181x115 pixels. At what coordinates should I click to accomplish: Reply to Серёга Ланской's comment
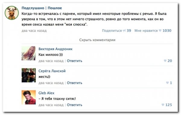pyautogui.click(x=75, y=83)
